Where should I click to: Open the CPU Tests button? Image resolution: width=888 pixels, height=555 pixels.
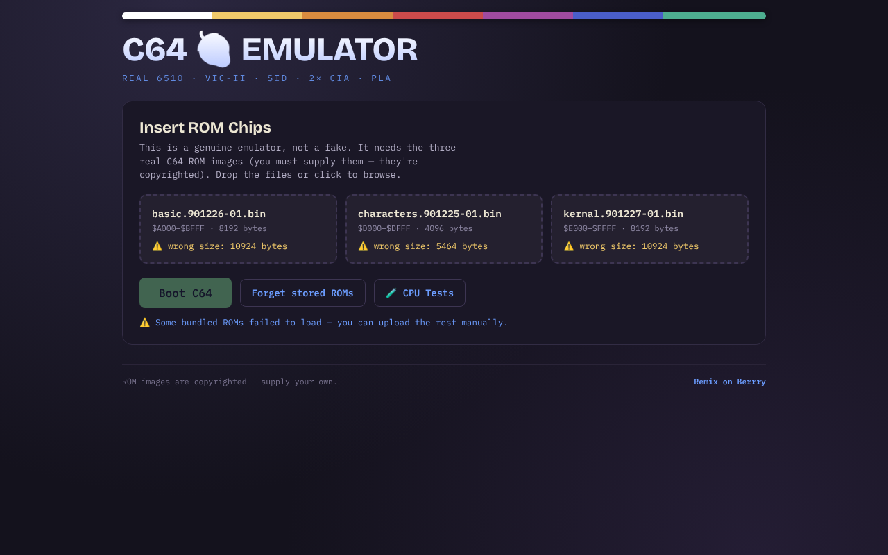(420, 293)
